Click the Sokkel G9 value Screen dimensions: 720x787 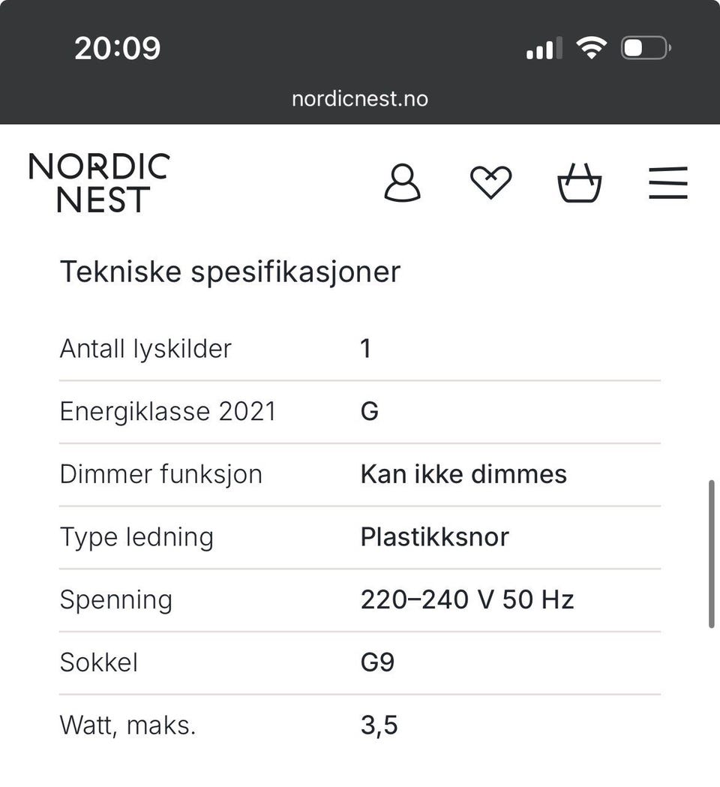point(378,662)
